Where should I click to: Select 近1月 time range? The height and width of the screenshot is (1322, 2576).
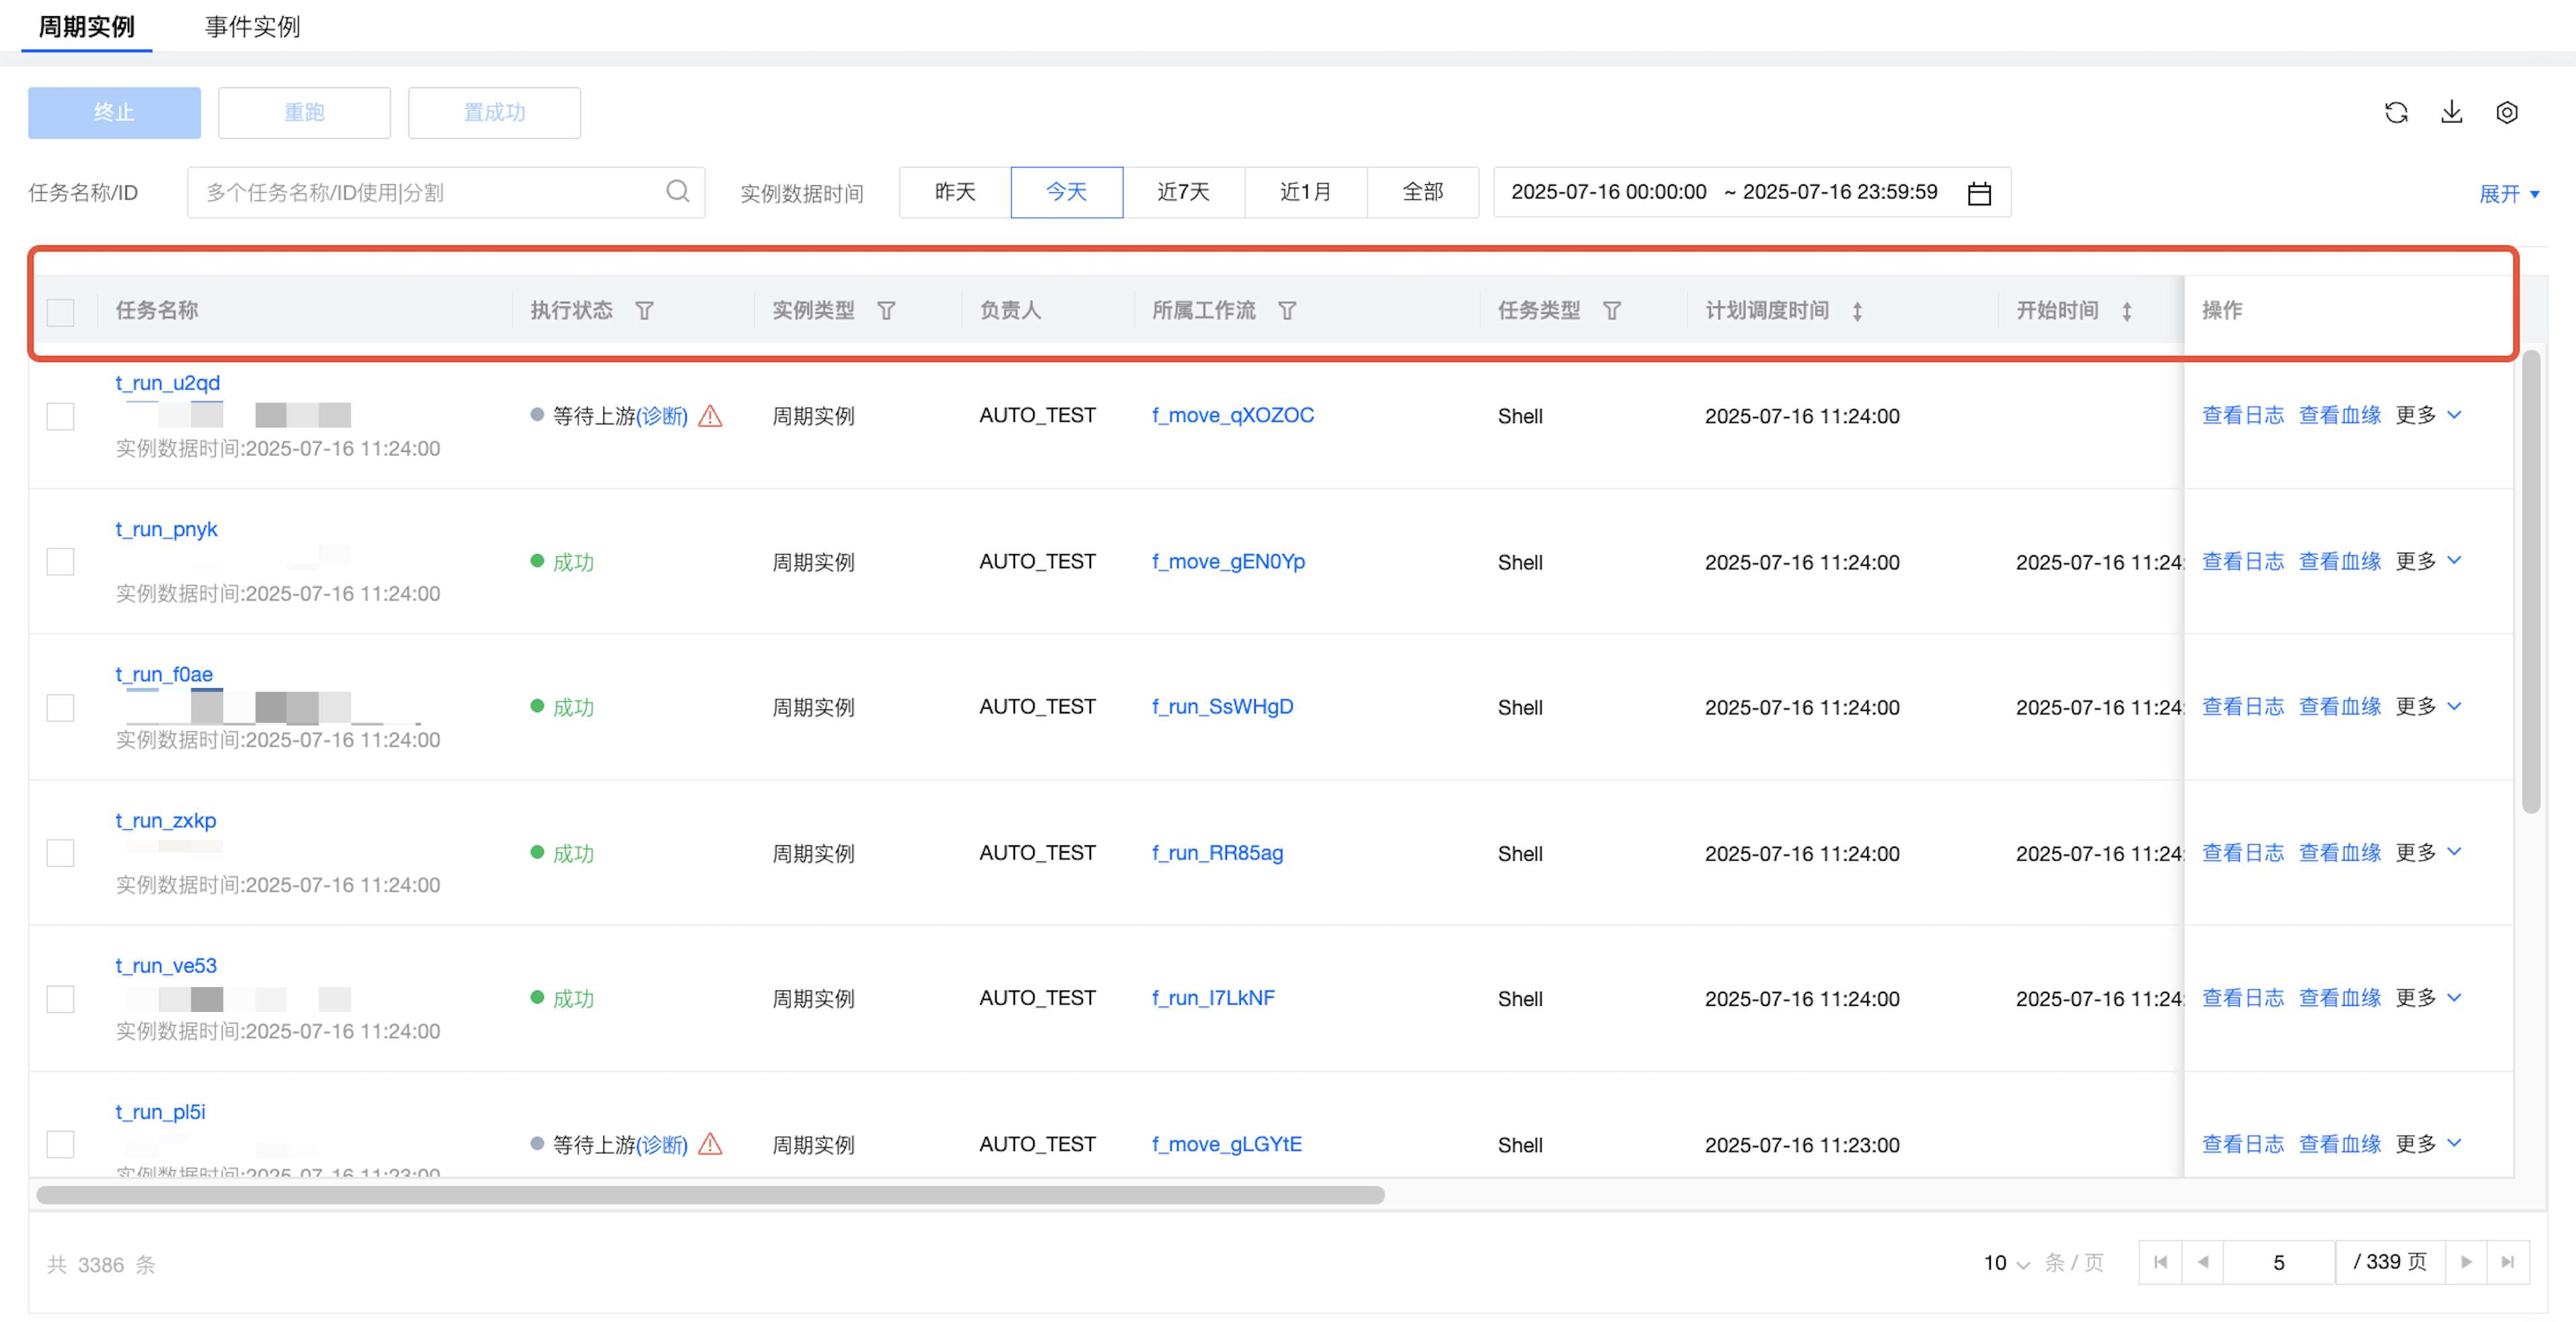pos(1306,192)
